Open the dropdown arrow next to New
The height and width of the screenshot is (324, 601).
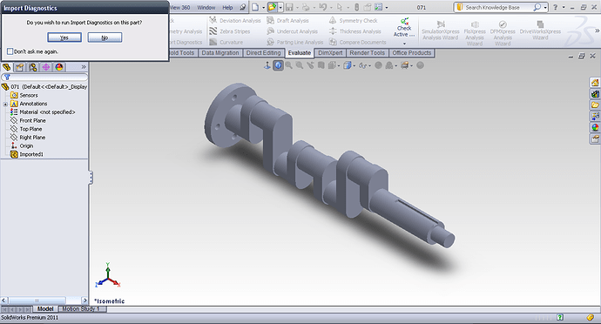pos(263,7)
